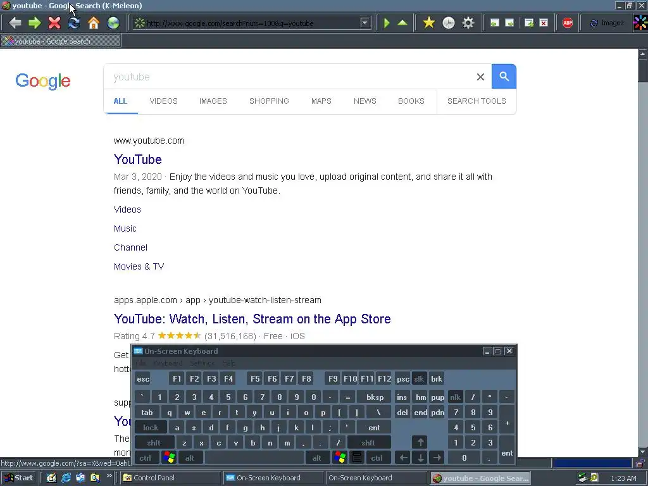Viewport: 648px width, 486px height.
Task: Click the URL address field
Action: tap(252, 23)
